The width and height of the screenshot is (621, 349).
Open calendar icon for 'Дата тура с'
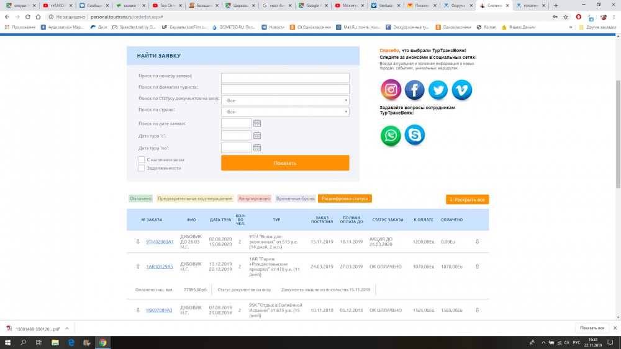point(257,135)
